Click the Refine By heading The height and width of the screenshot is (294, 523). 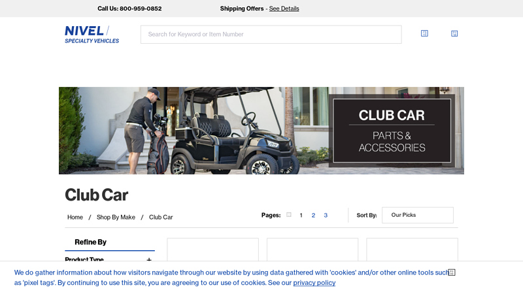pos(90,242)
